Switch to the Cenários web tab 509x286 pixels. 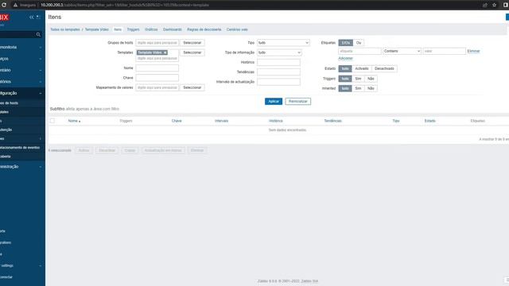[237, 29]
